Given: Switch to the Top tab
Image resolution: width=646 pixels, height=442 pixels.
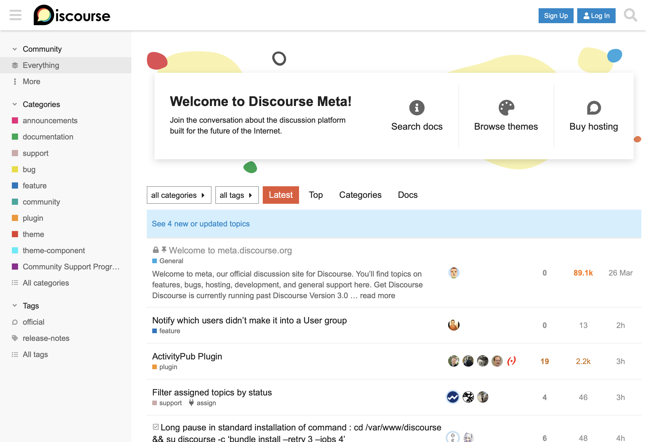Looking at the screenshot, I should (x=316, y=195).
